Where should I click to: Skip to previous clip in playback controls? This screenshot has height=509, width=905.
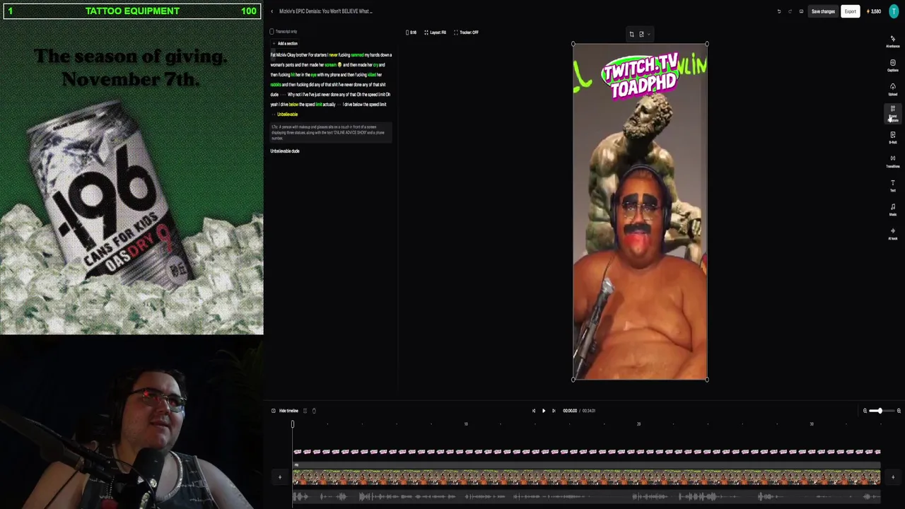(x=534, y=411)
